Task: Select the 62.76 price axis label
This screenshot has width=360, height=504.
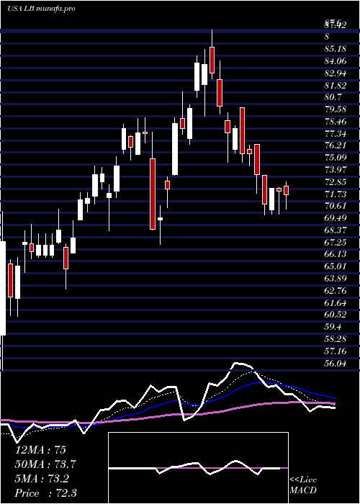Action: click(x=336, y=290)
